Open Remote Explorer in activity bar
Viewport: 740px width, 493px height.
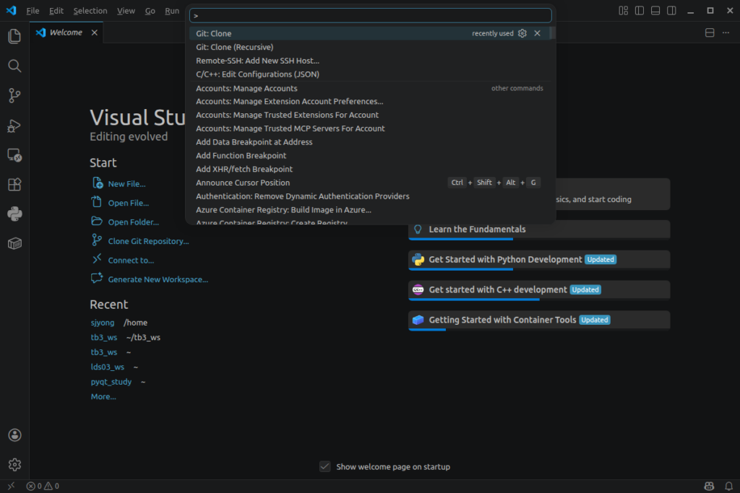point(14,155)
